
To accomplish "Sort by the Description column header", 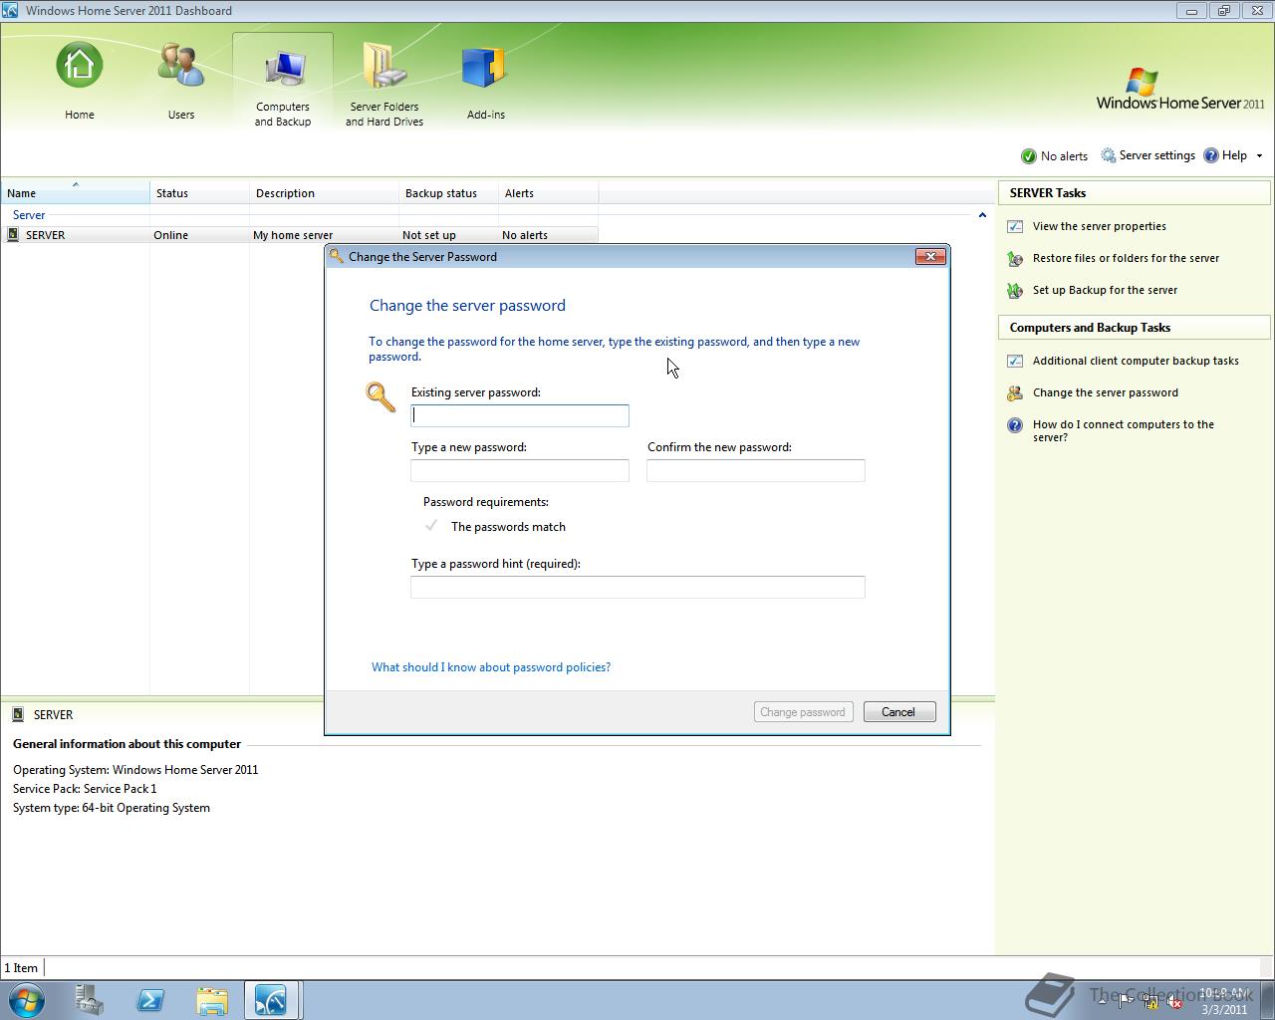I will point(324,192).
